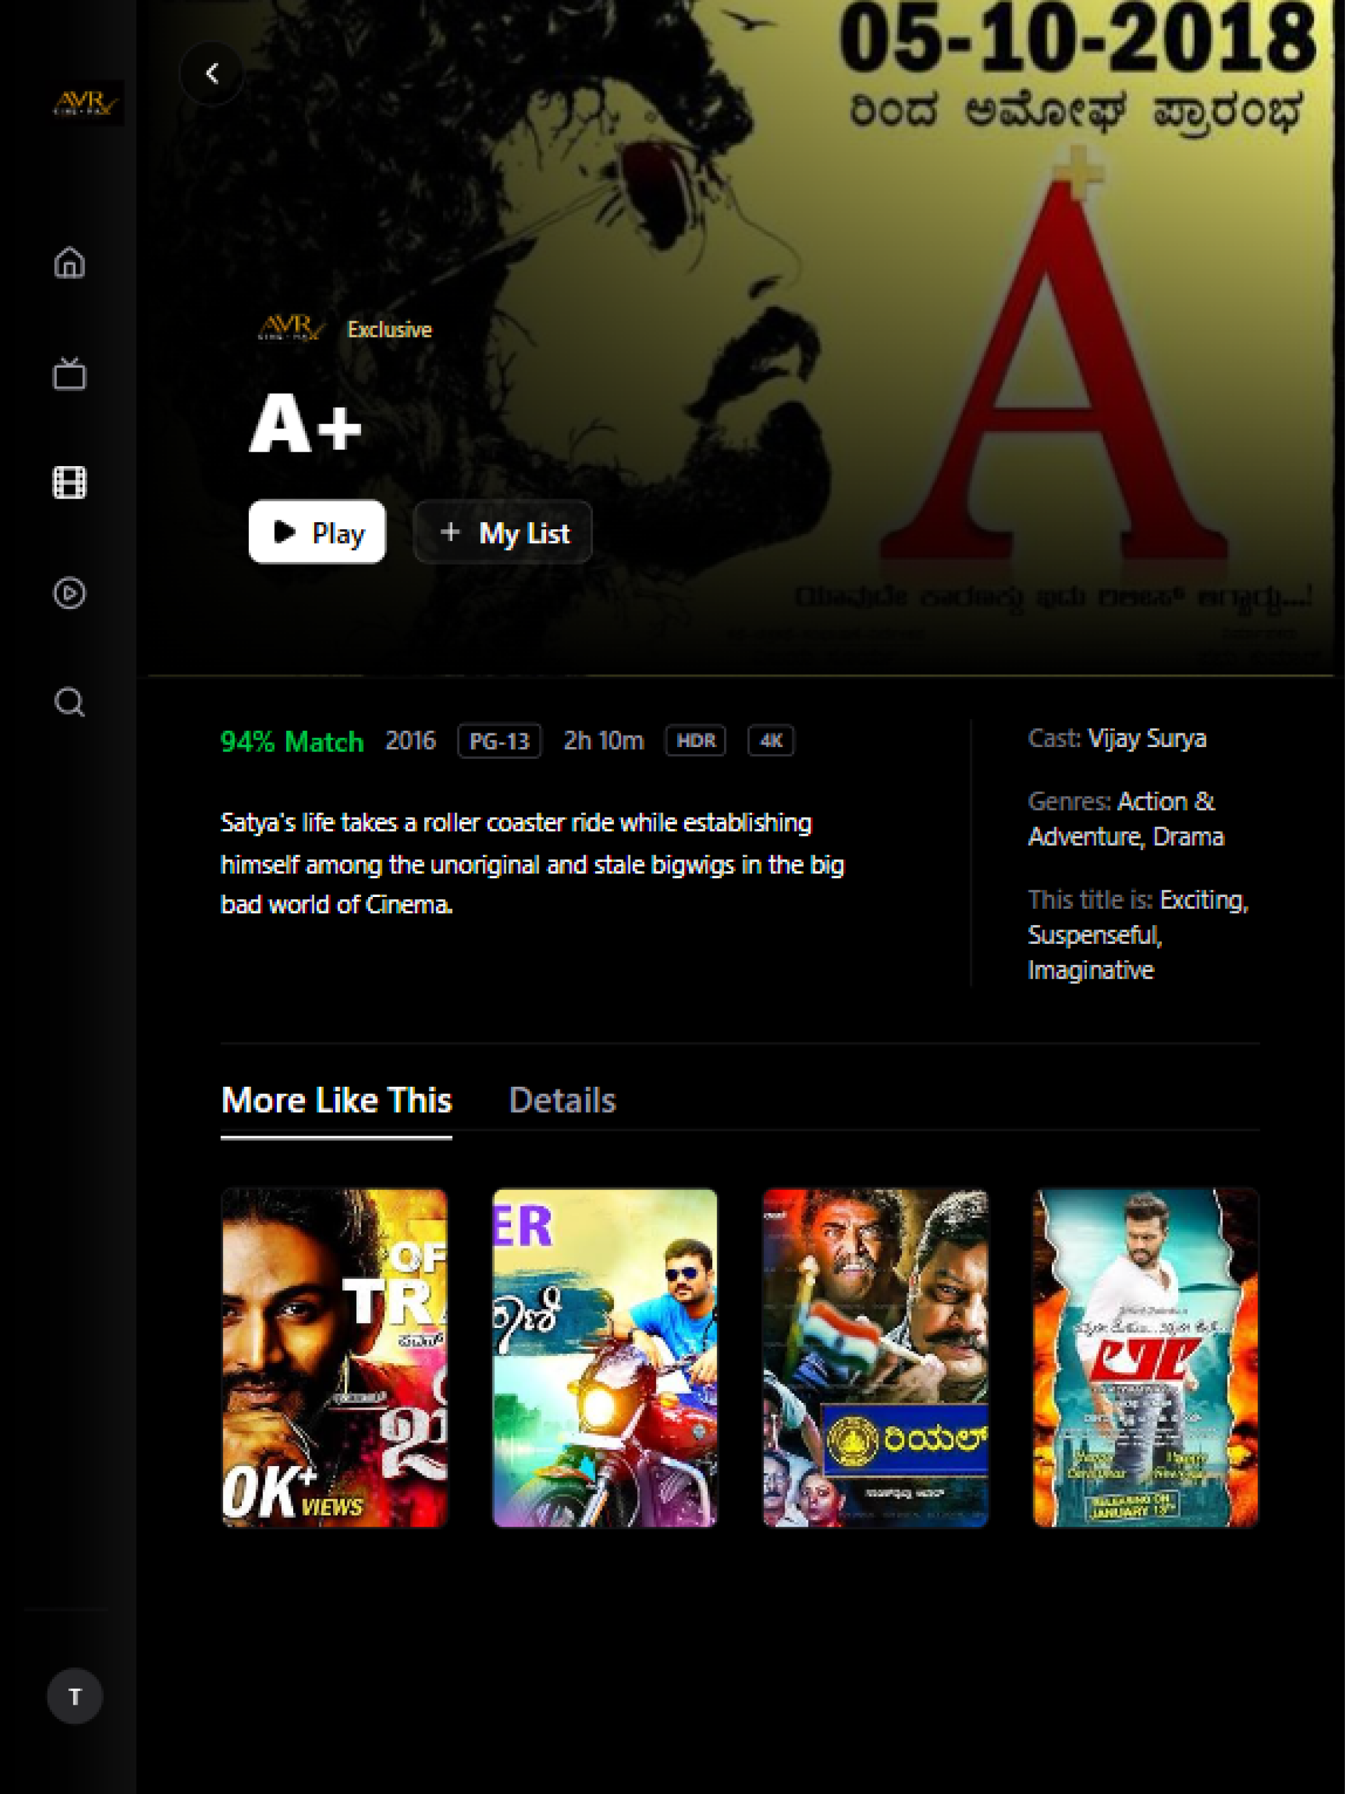Click the PG-13 rating badge
Screen dimensions: 1345x1794
coord(499,741)
